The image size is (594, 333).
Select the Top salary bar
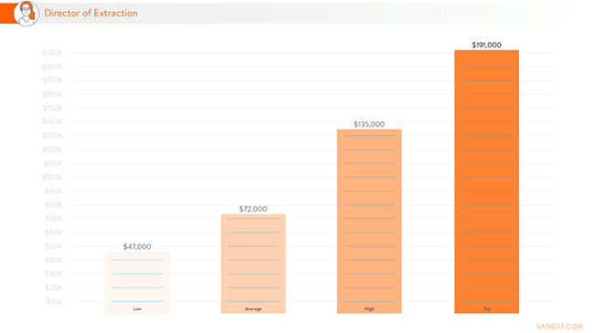tap(487, 182)
